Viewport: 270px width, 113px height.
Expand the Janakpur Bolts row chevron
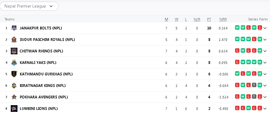click(x=265, y=28)
